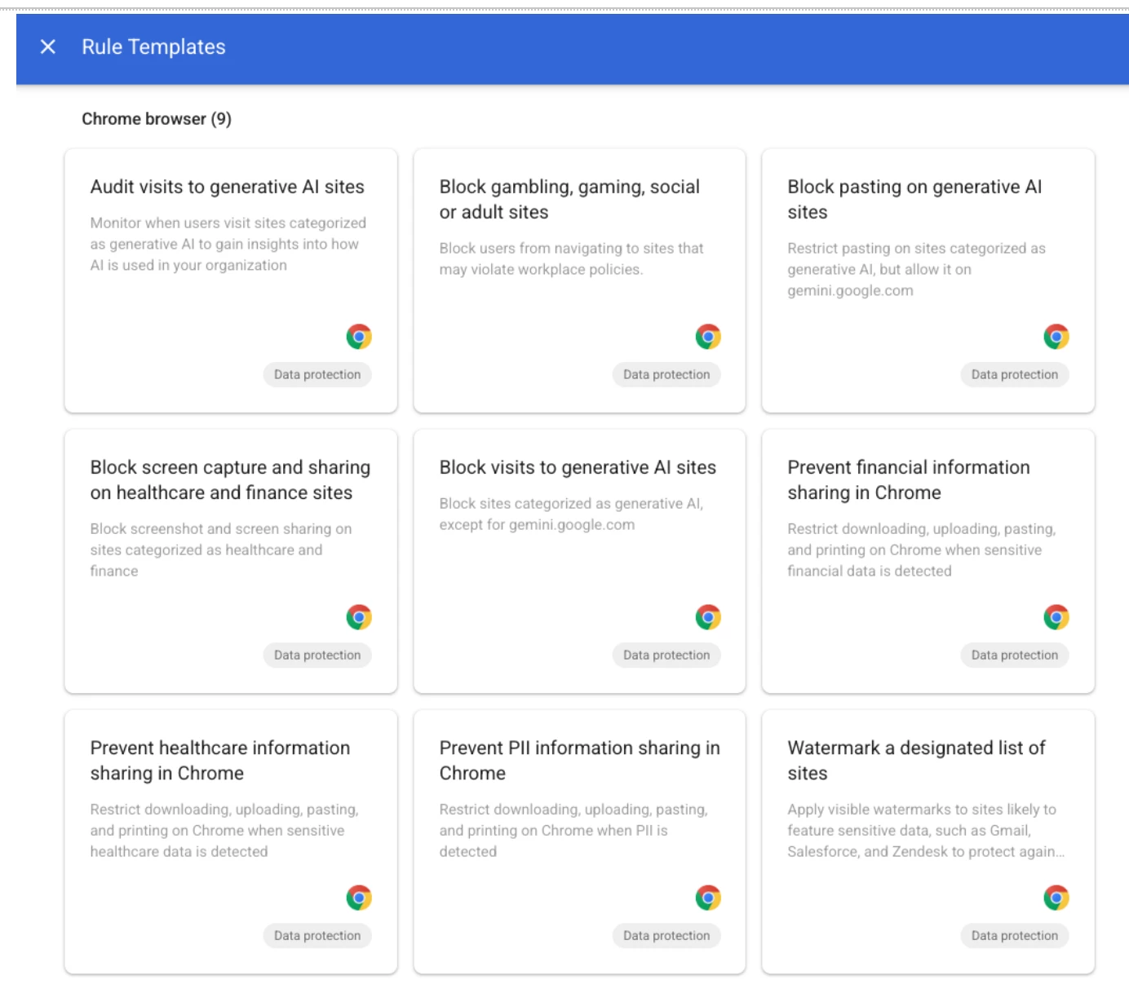The image size is (1129, 993).
Task: Click Data protection tag on Prevent PII card
Action: click(x=666, y=935)
